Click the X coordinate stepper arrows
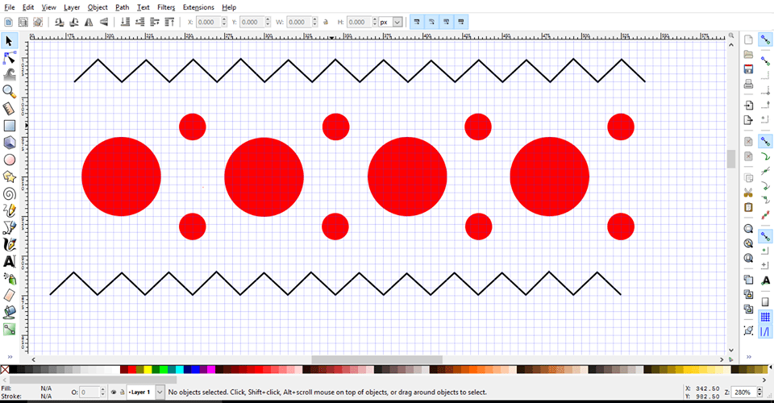The height and width of the screenshot is (403, 774). coord(224,22)
